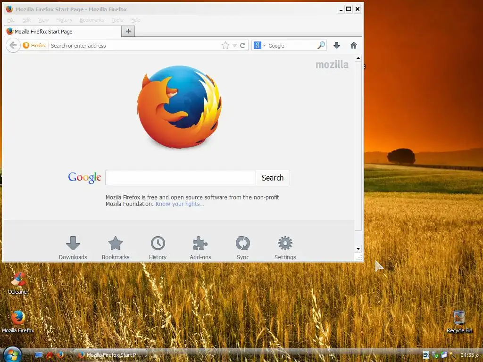This screenshot has width=483, height=362.
Task: Click the 04:35 taskbar clock
Action: 470,355
